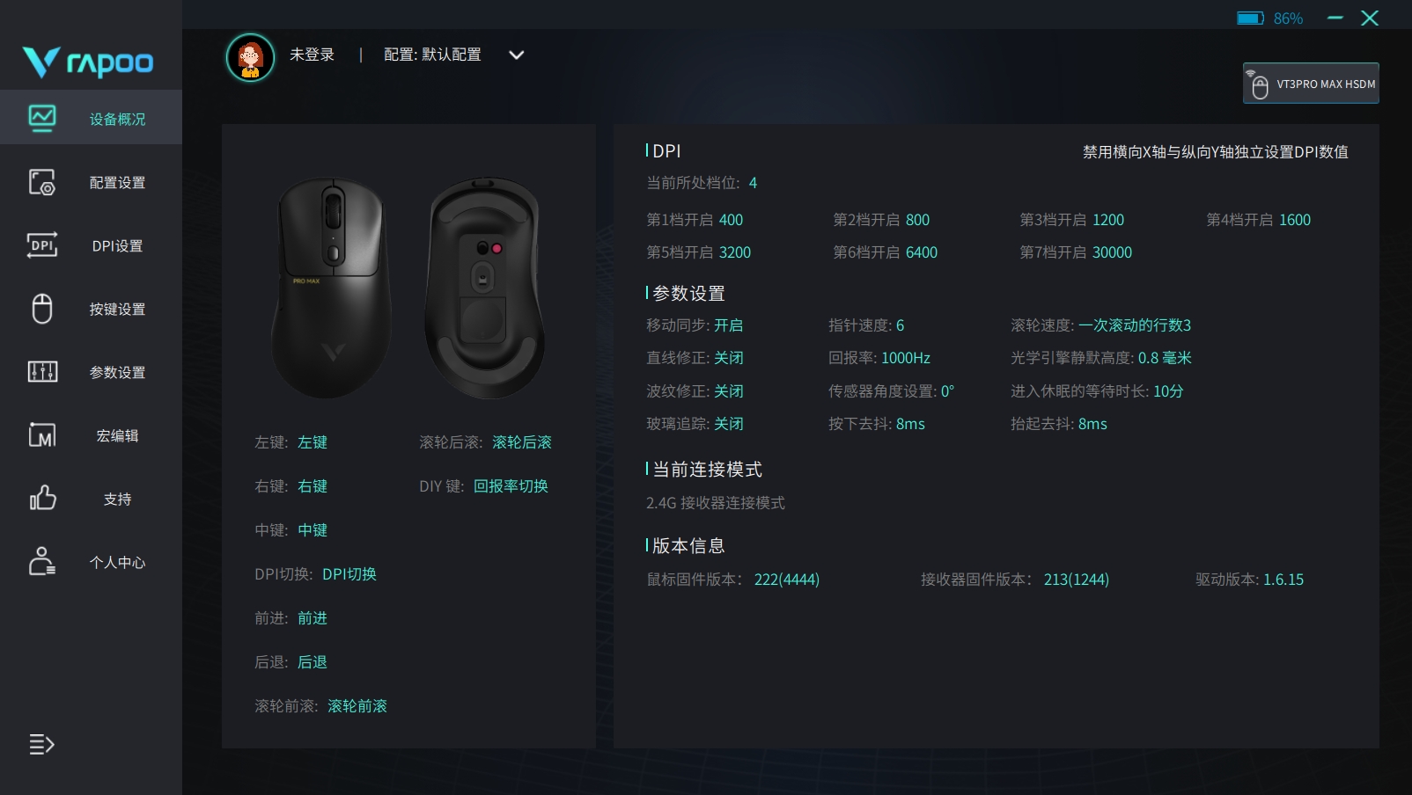1412x795 pixels.
Task: Expand the 配置 profile dropdown arrow
Action: click(517, 55)
